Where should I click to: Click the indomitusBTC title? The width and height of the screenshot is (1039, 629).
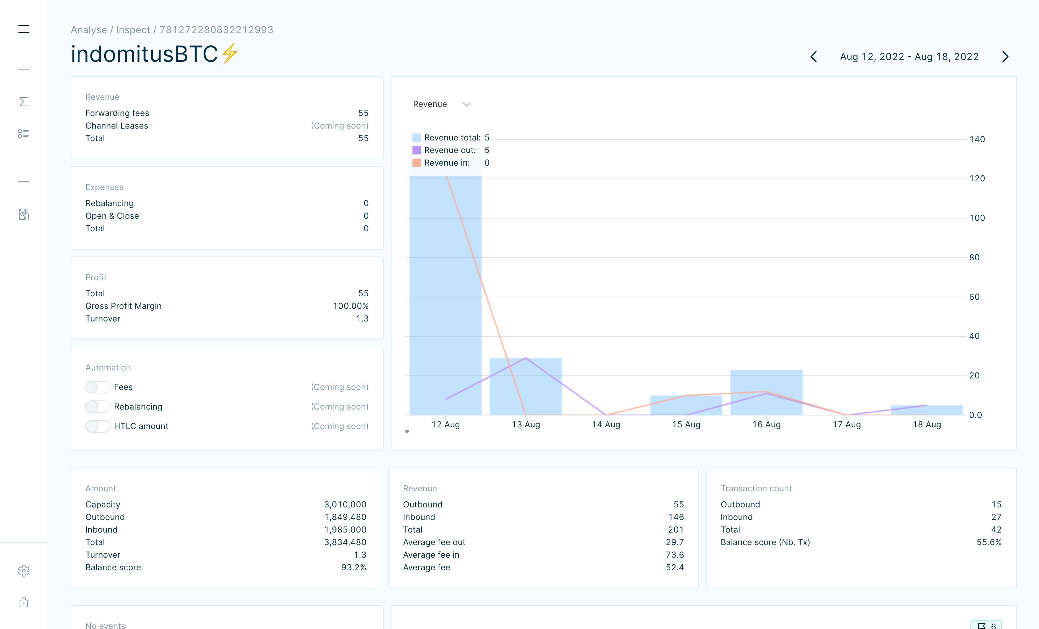click(x=144, y=54)
